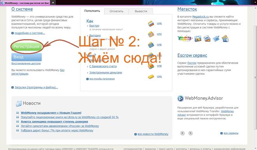257x150 pixels.
Task: Open the WMR text link
Action: pos(159,24)
